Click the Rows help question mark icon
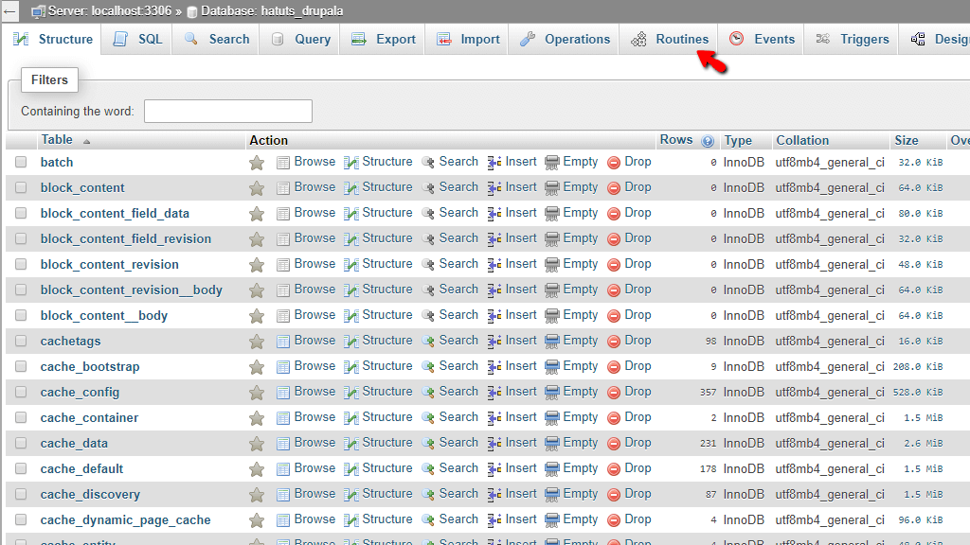 pyautogui.click(x=708, y=142)
